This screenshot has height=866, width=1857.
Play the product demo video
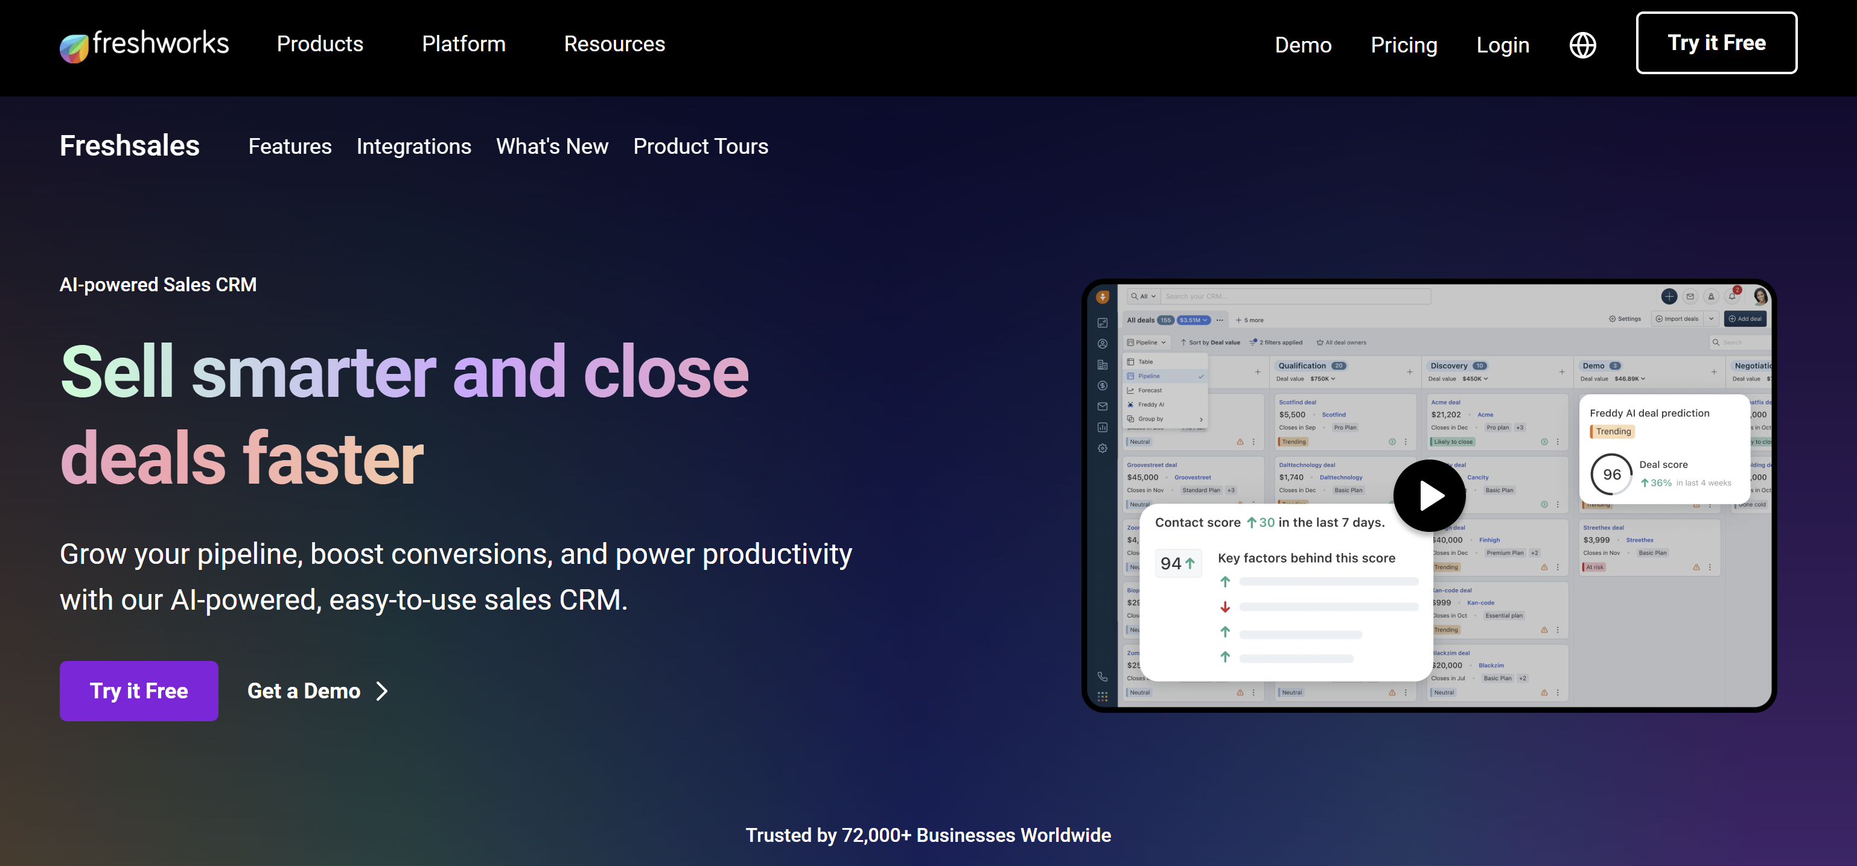pos(1429,496)
